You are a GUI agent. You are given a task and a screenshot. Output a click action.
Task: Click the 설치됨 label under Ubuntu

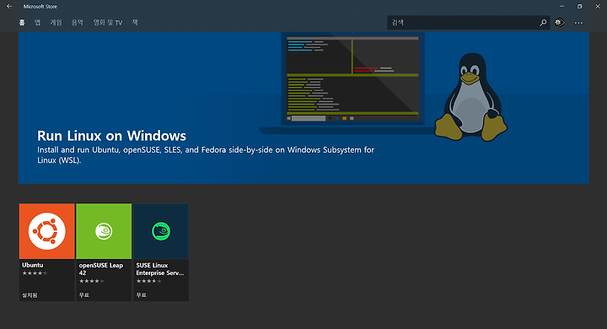[x=30, y=295]
